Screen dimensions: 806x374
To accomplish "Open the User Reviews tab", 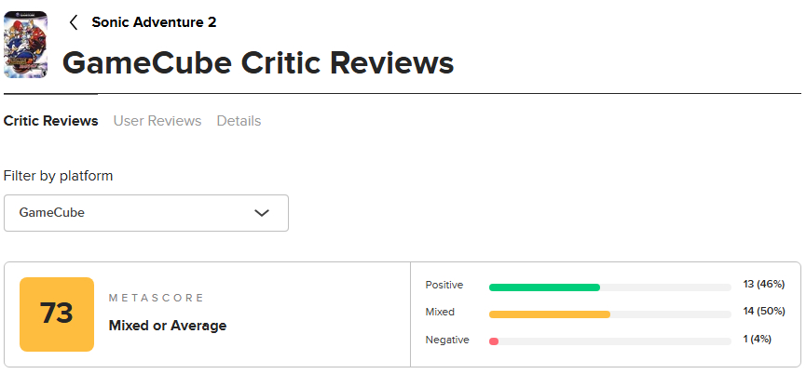I will click(x=157, y=121).
